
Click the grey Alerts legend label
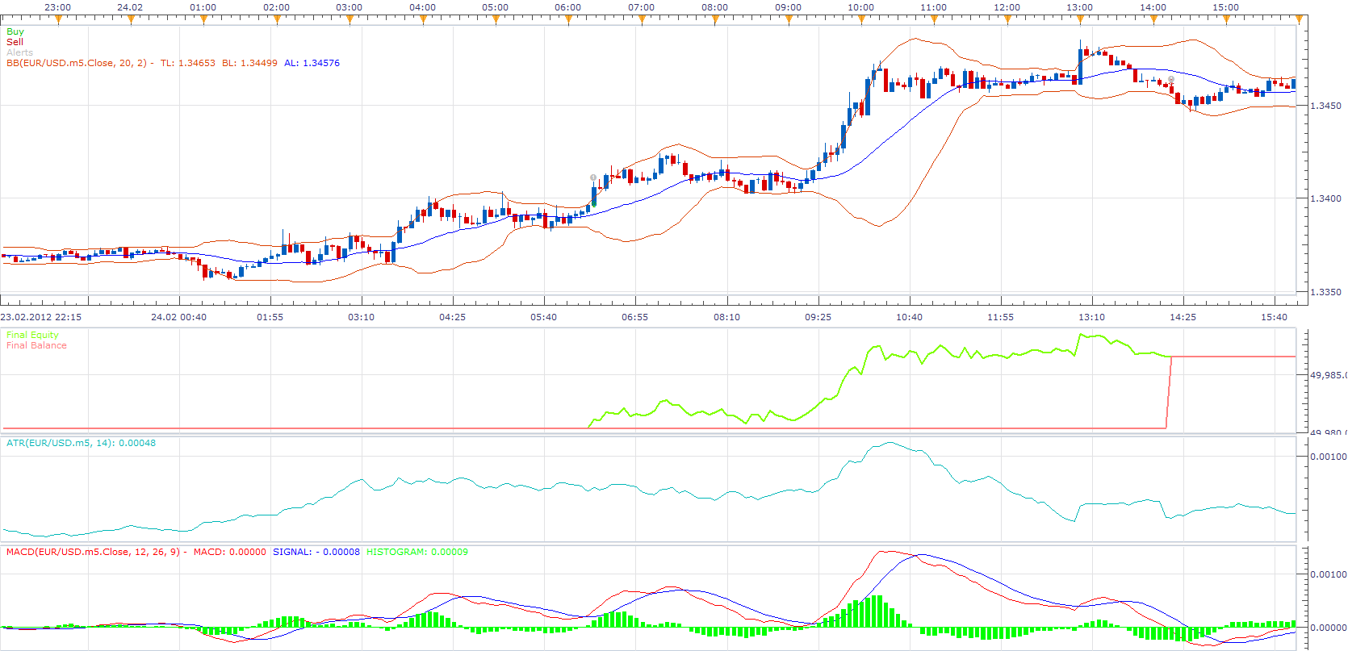tap(20, 52)
